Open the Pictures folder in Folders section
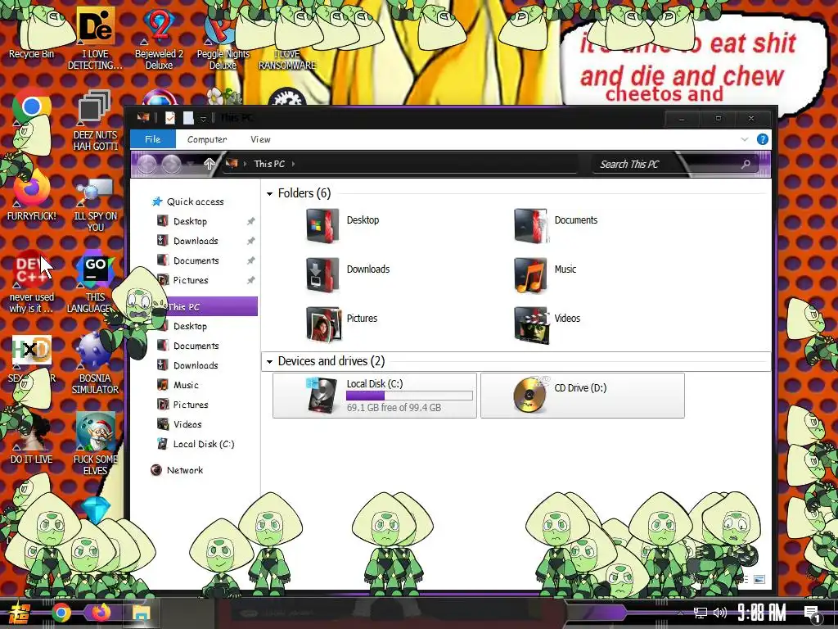 click(322, 324)
